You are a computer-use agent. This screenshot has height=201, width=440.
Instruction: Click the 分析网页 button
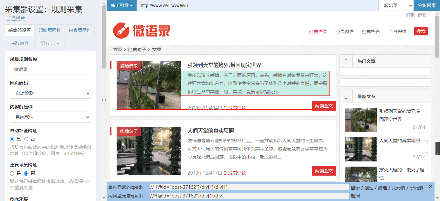pos(426,5)
